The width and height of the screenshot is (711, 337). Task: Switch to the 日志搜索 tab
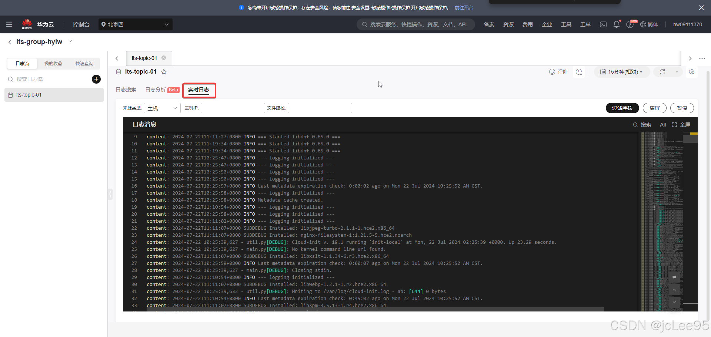tap(126, 90)
